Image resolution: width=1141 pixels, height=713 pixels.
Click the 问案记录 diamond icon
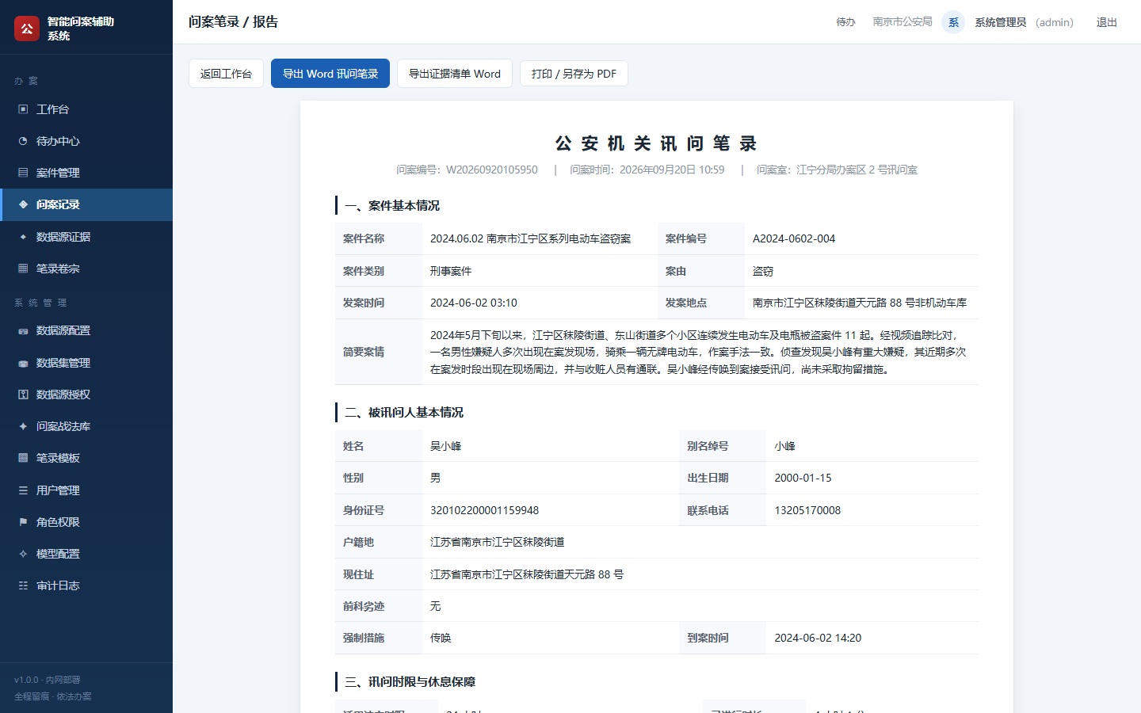pyautogui.click(x=23, y=204)
